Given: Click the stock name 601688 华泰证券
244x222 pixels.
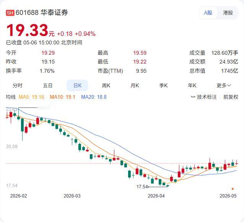Looking at the screenshot, I should tap(42, 13).
